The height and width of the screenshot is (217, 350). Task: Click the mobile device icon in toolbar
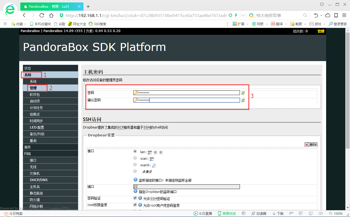click(336, 15)
